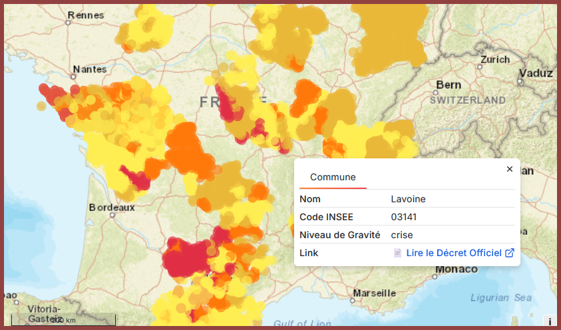Click the INSEE code 03141
This screenshot has width=561, height=330.
[x=403, y=217]
